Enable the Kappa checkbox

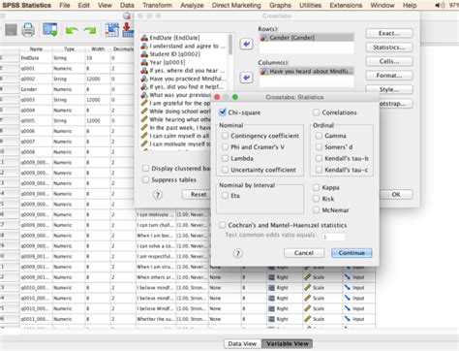[x=317, y=187]
